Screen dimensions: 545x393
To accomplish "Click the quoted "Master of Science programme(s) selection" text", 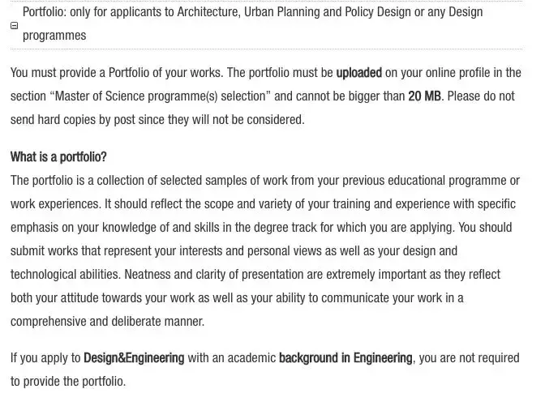I will [159, 96].
